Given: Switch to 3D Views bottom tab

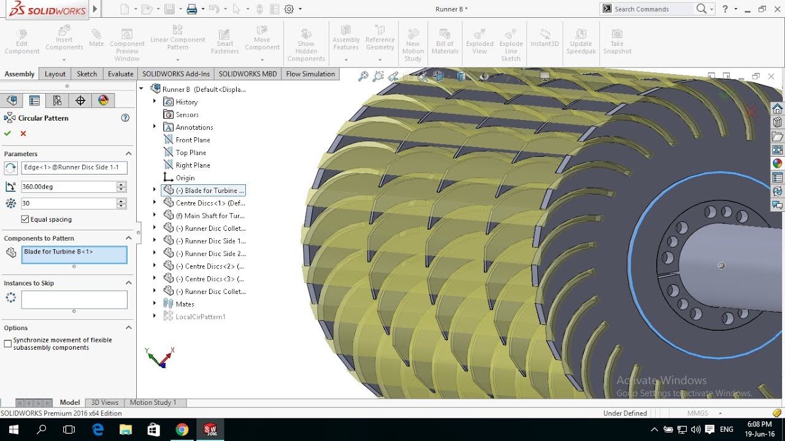Looking at the screenshot, I should click(105, 402).
